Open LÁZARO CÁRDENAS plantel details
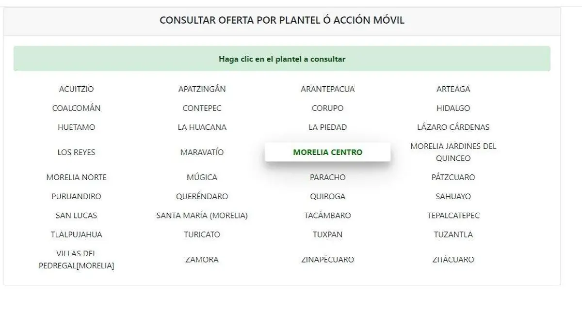Image resolution: width=582 pixels, height=327 pixels. tap(453, 127)
